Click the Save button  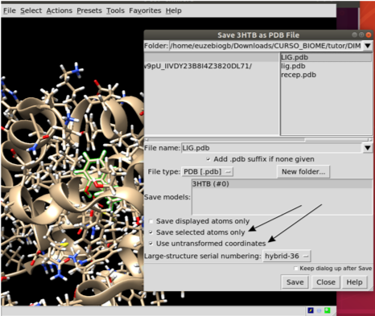[295, 282]
